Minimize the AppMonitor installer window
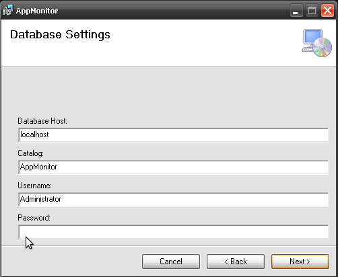The width and height of the screenshot is (338, 277). [x=296, y=11]
